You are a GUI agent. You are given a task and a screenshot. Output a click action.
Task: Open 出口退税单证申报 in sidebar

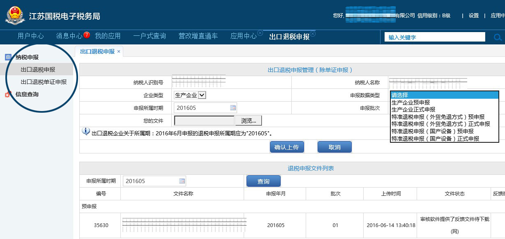tap(44, 82)
